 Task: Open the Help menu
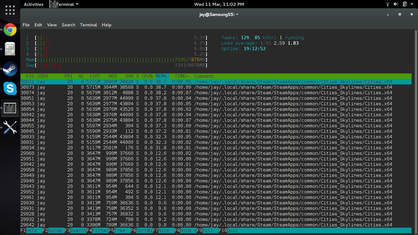click(x=106, y=25)
